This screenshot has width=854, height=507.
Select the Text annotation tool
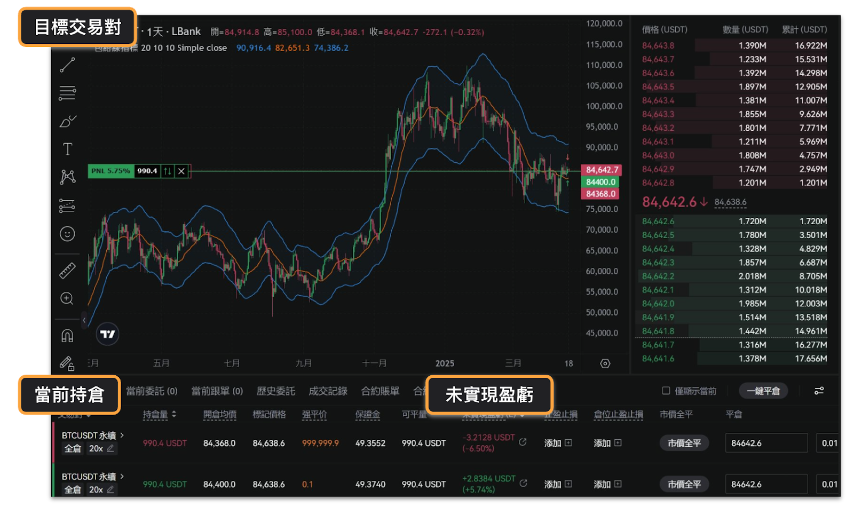[67, 149]
